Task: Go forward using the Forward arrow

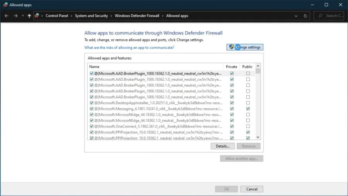Action: pyautogui.click(x=15, y=16)
